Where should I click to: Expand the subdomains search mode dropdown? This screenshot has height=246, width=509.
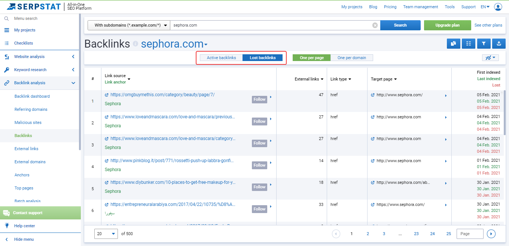(x=128, y=25)
